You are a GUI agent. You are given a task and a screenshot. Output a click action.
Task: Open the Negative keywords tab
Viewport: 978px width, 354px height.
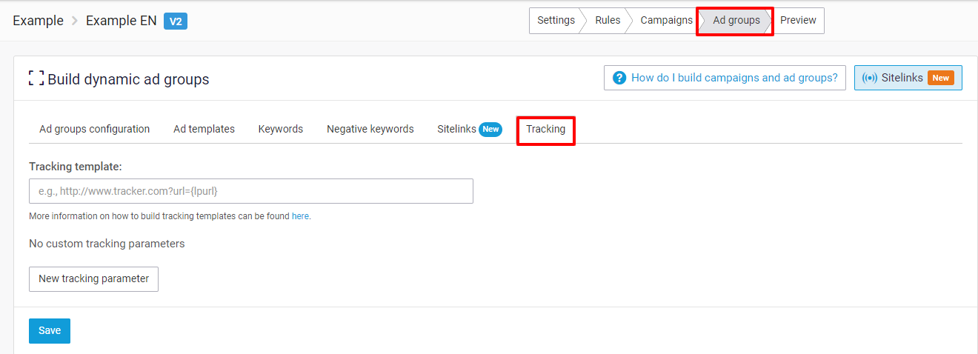[x=370, y=129]
